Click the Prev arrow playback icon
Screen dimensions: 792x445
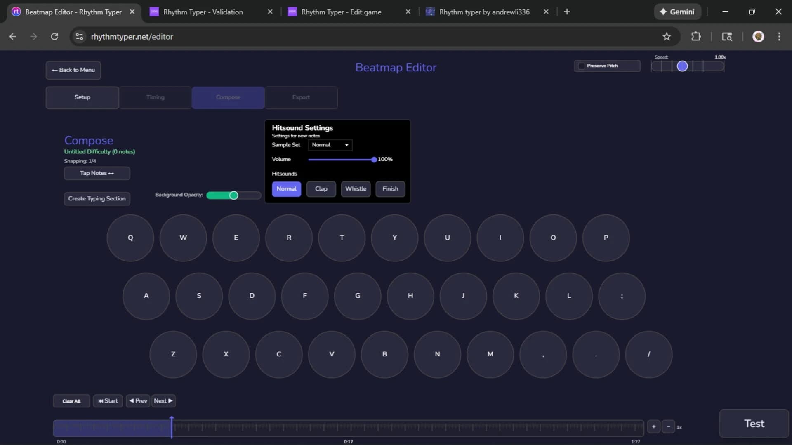pos(131,401)
